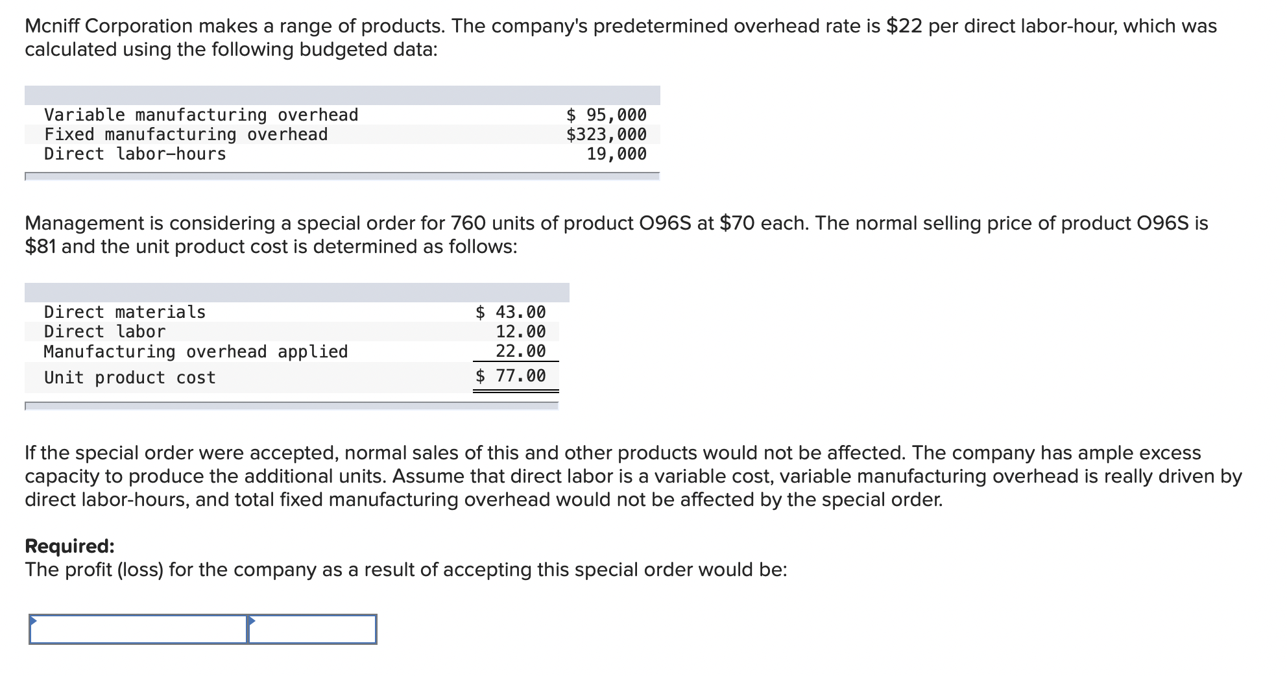The image size is (1287, 676).
Task: Click the 'Fixed manufacturing overhead' row label
Action: [x=186, y=134]
